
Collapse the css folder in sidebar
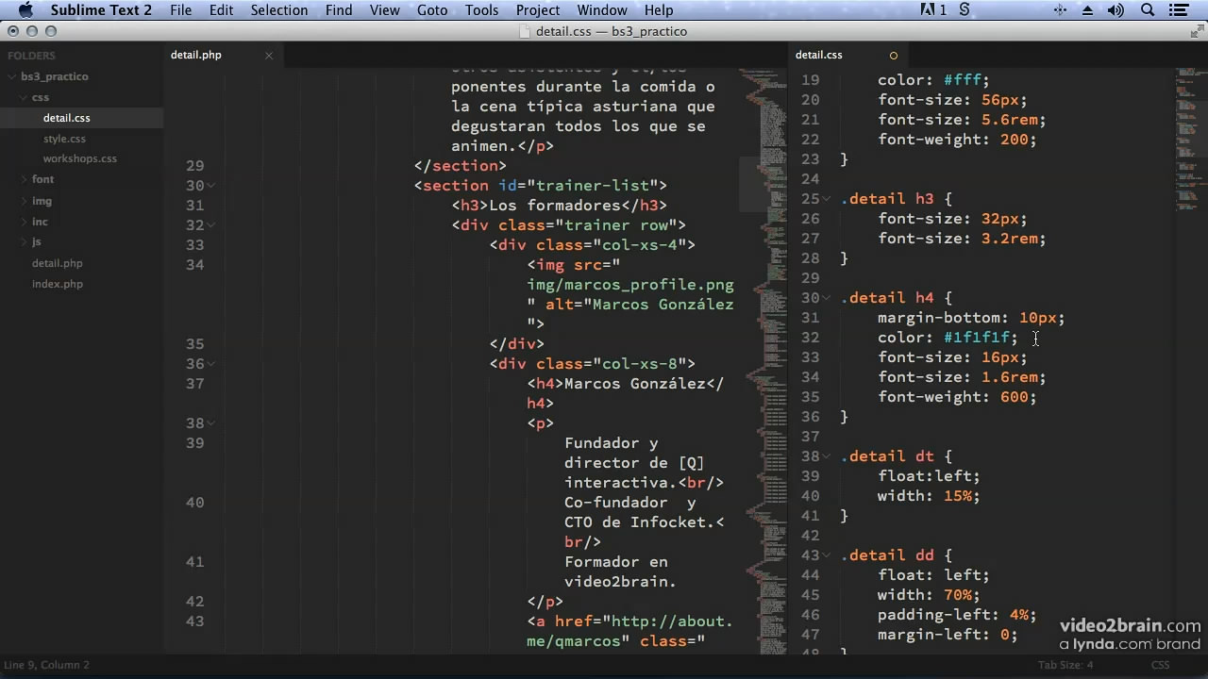pos(24,97)
